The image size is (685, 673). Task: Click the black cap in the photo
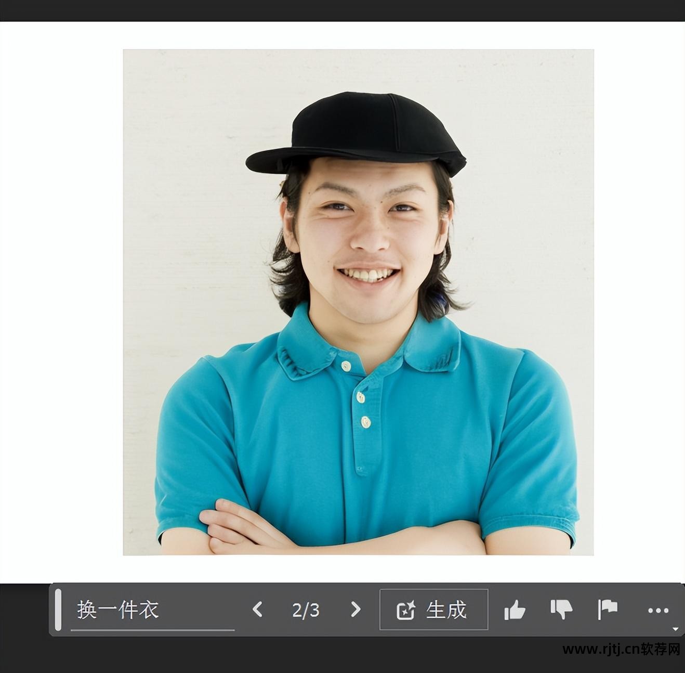(x=357, y=133)
